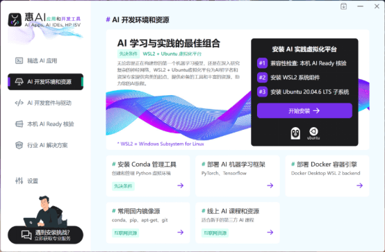Click arrow on 安装 Conda 管理工具 card
385x252 pixels.
tap(181, 185)
